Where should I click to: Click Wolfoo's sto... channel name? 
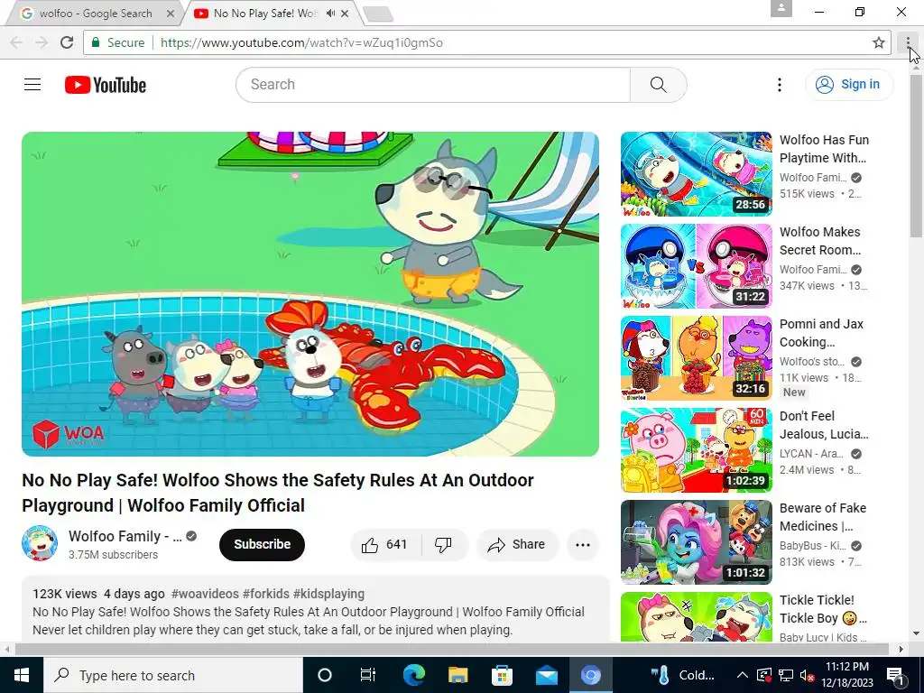coord(811,361)
